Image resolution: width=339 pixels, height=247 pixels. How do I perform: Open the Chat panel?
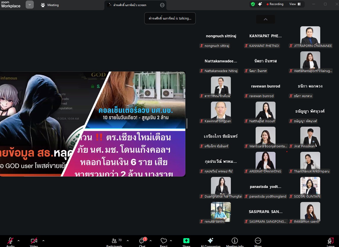[142, 241]
